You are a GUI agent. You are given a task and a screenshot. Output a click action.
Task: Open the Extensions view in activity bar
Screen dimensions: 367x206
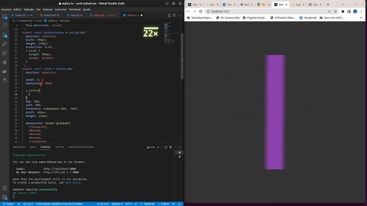pos(5,53)
